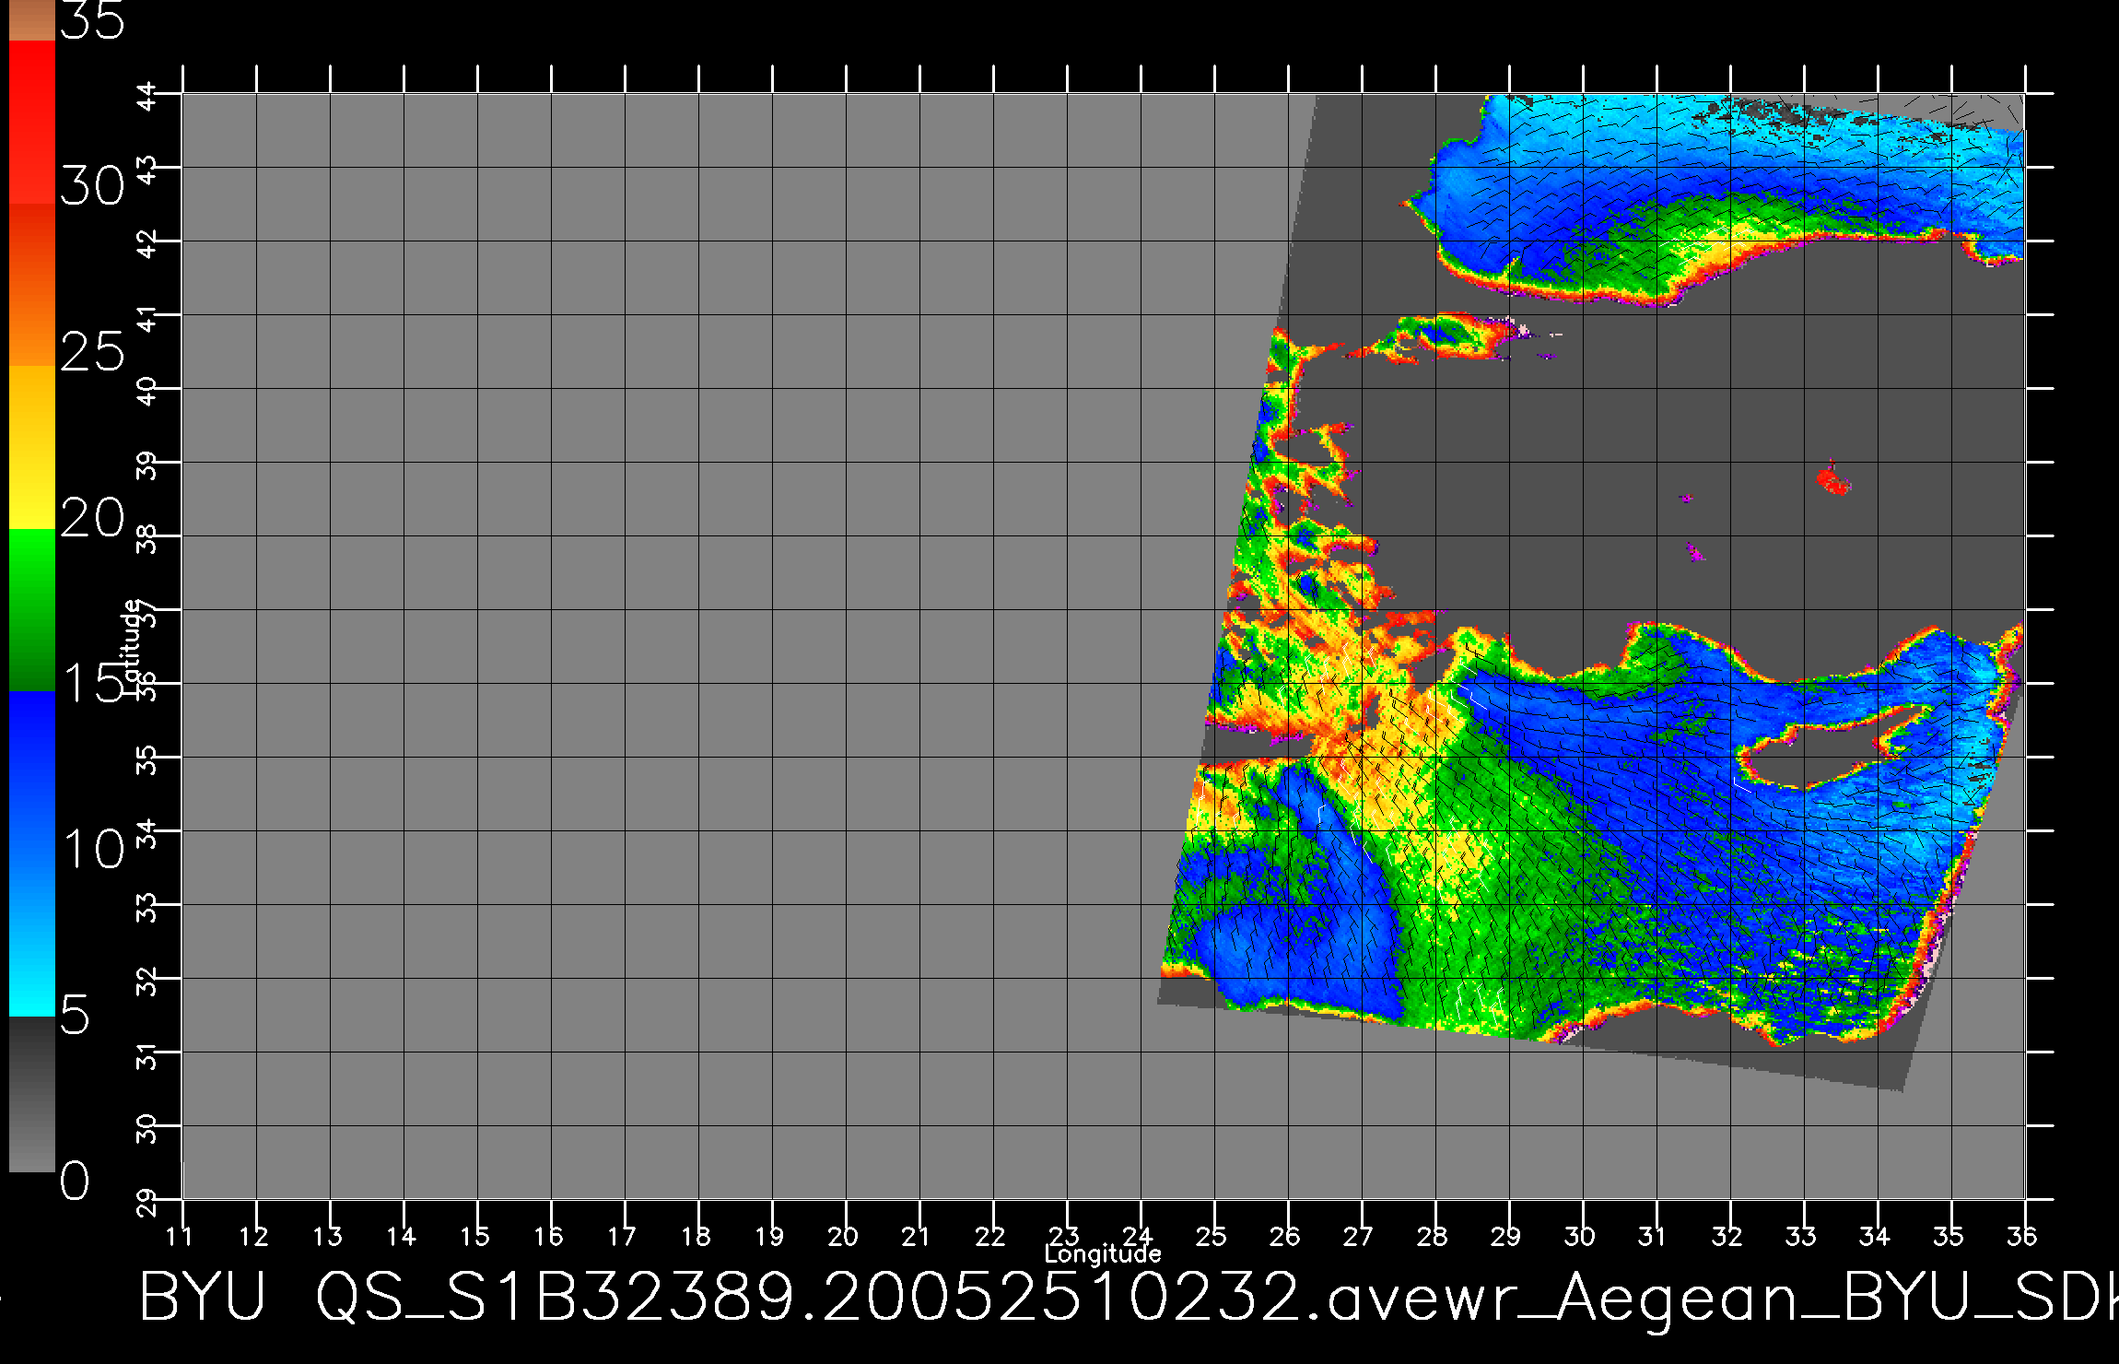Click latitude tick label 38
The height and width of the screenshot is (1364, 2119).
pyautogui.click(x=147, y=540)
